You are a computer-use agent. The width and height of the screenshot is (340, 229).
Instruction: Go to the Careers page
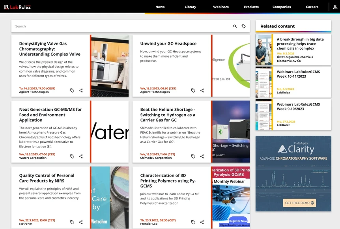point(312,7)
